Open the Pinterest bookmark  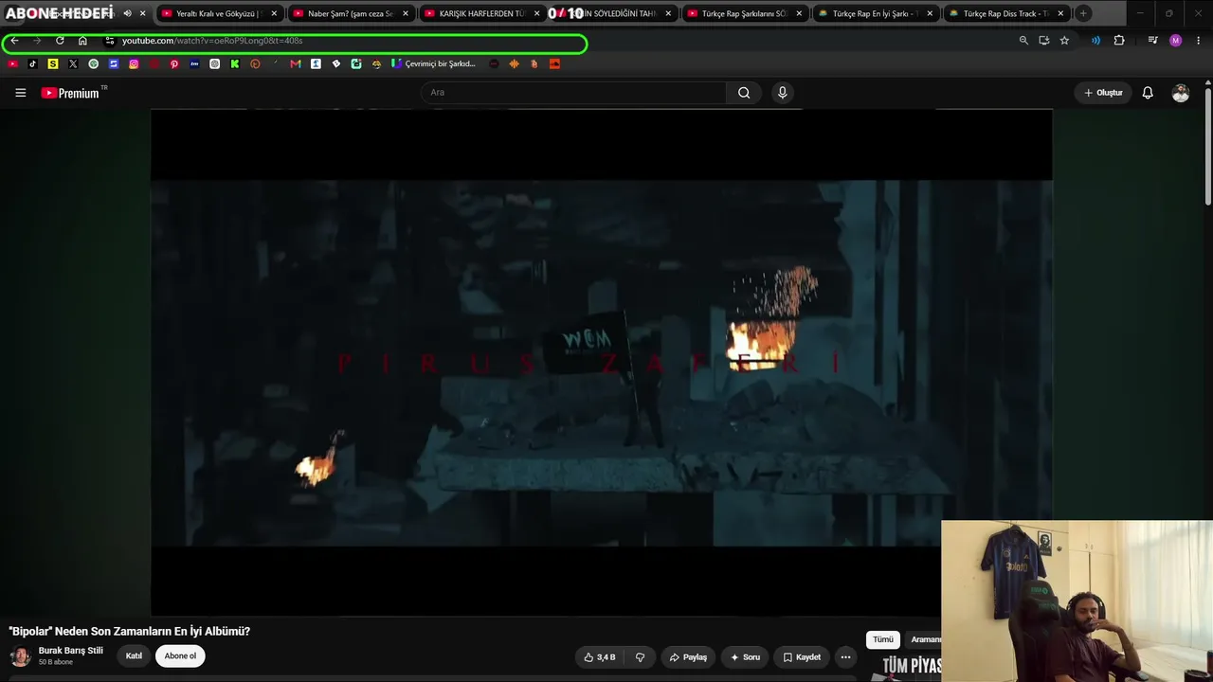pos(174,64)
